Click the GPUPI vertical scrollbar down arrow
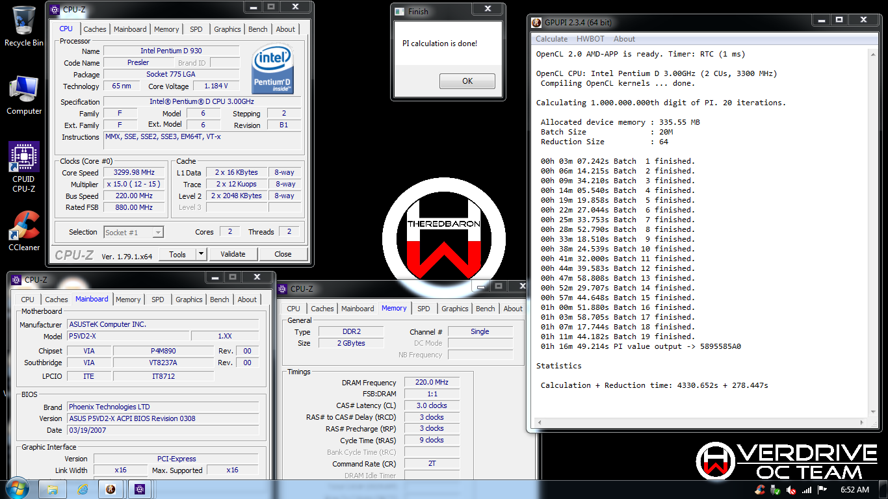The width and height of the screenshot is (888, 499). [872, 412]
